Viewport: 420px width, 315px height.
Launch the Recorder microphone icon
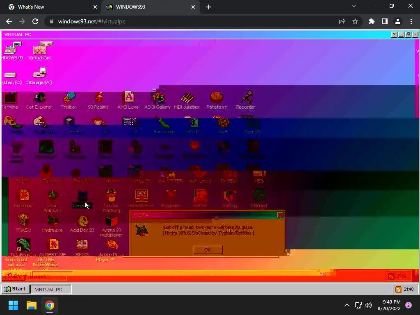[x=246, y=100]
